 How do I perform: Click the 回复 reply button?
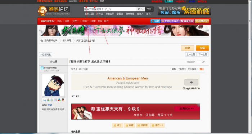coord(188,48)
